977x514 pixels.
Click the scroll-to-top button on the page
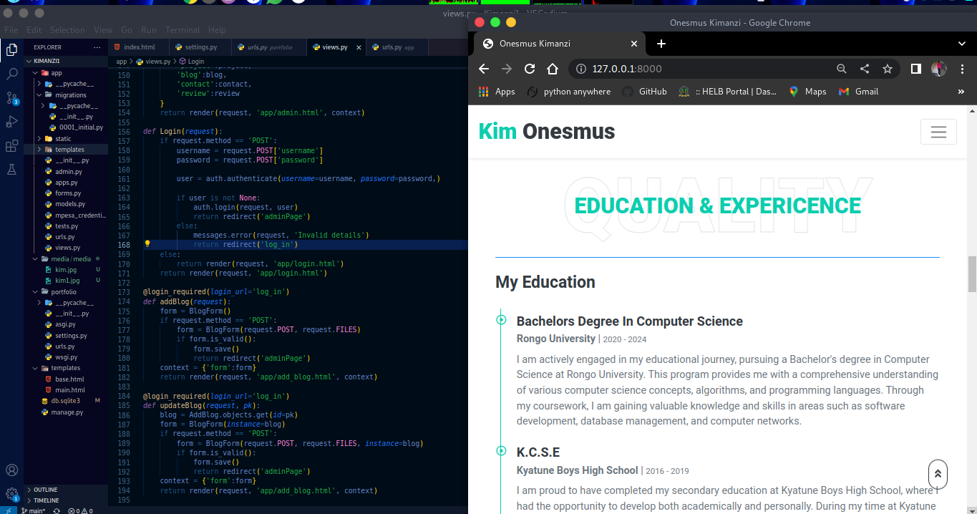point(938,474)
